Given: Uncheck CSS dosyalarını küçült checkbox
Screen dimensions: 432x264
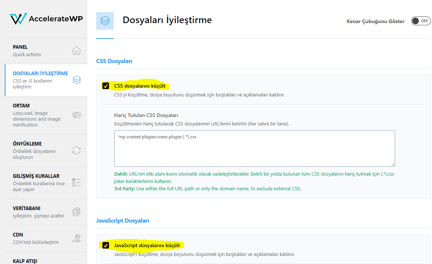Looking at the screenshot, I should pyautogui.click(x=106, y=86).
